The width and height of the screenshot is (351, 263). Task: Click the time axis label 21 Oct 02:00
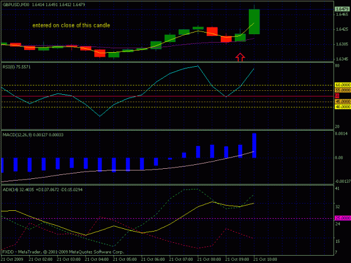(40, 260)
